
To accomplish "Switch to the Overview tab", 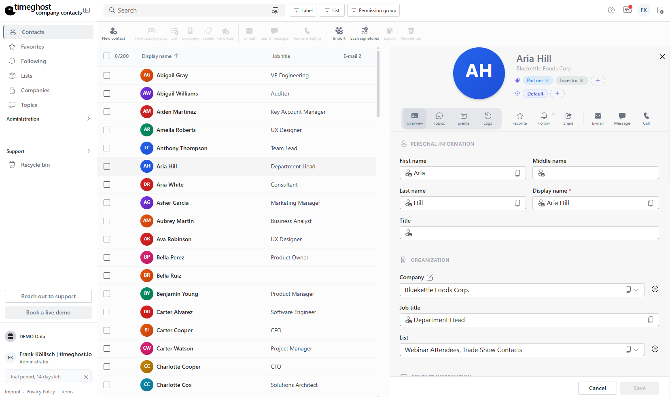I will 415,119.
